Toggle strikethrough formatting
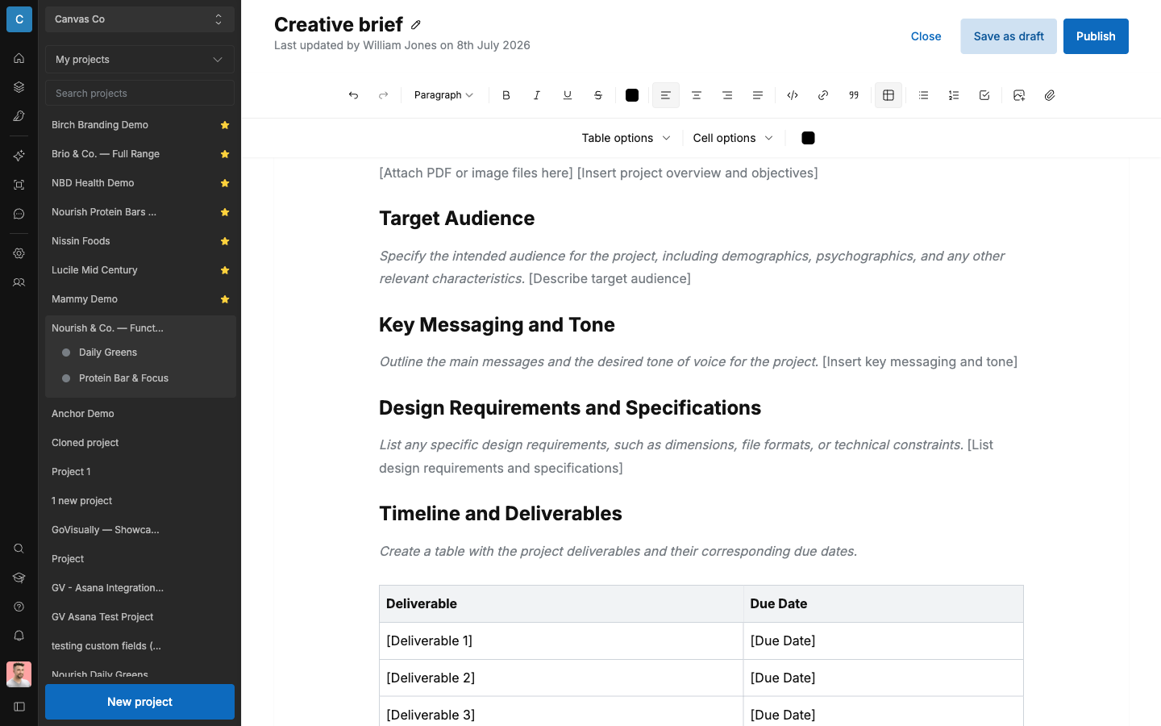Screen dimensions: 1161x726 [598, 95]
